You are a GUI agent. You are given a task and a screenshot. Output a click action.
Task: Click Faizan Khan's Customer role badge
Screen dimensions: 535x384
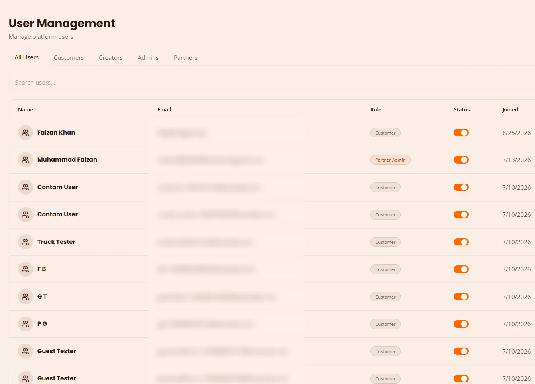click(x=386, y=133)
